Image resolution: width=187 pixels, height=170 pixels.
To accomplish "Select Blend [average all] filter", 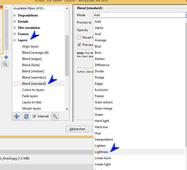I will (x=35, y=53).
